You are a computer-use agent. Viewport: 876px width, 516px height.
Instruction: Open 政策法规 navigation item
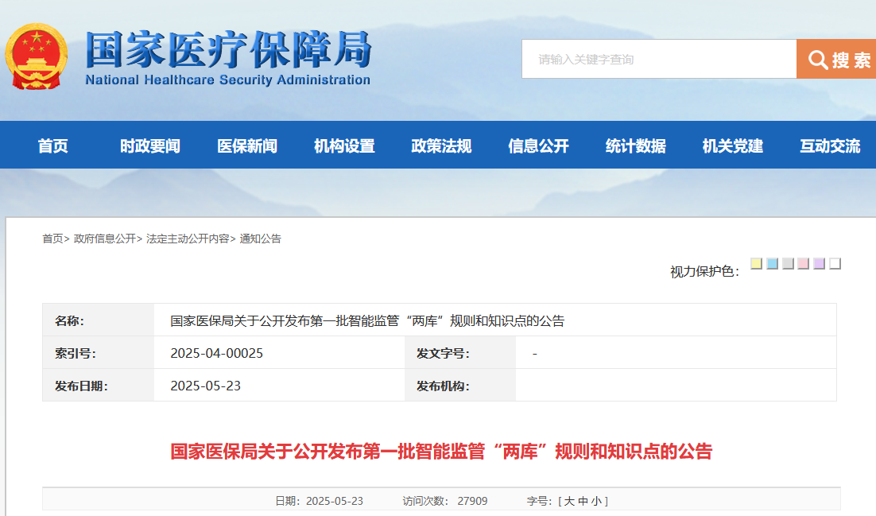pos(441,146)
